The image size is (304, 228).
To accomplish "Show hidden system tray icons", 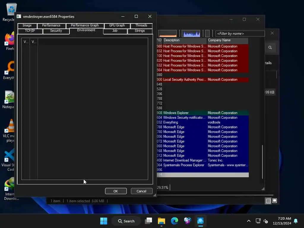I will 249,221.
